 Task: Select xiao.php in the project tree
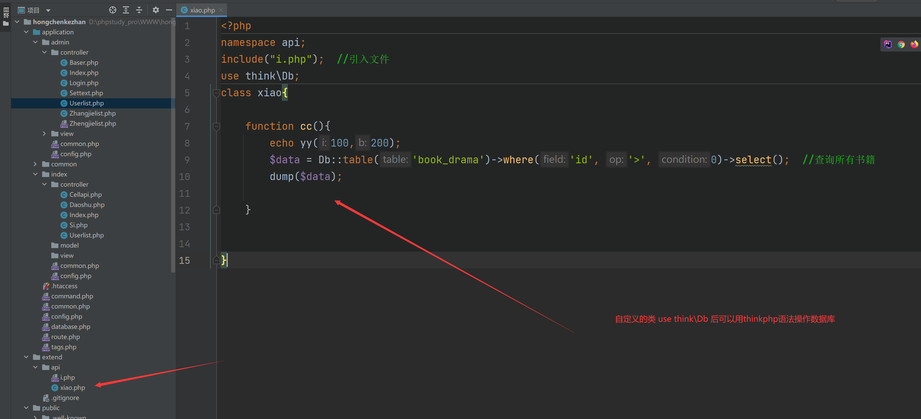73,388
